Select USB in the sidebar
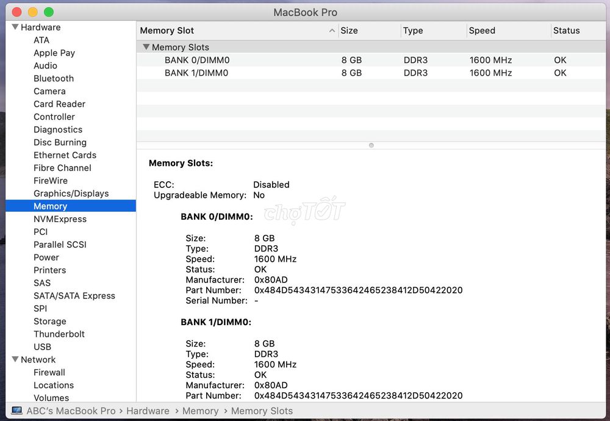The height and width of the screenshot is (421, 610). tap(42, 347)
